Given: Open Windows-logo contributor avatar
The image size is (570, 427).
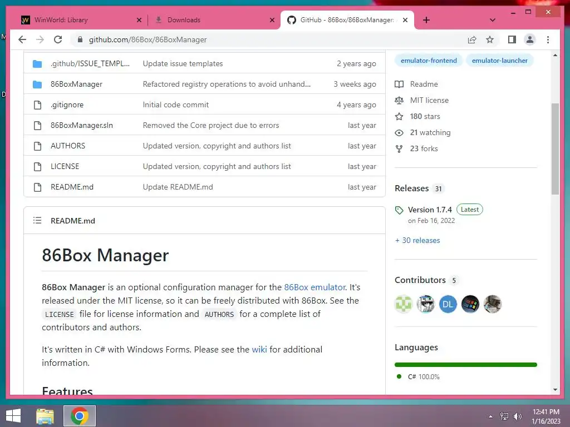Looking at the screenshot, I should [x=470, y=304].
